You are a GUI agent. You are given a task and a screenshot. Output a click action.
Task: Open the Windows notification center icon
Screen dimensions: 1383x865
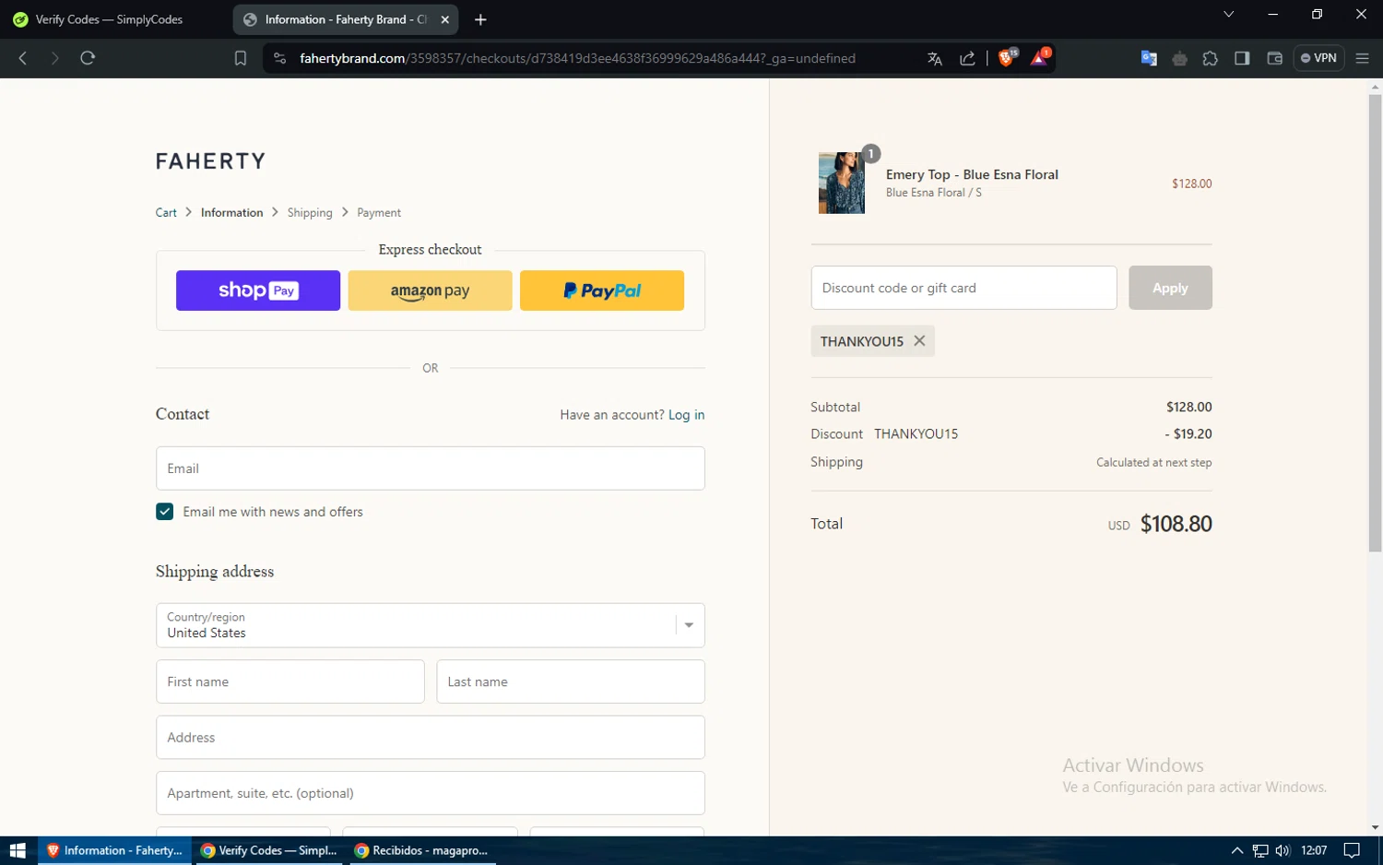pyautogui.click(x=1352, y=850)
